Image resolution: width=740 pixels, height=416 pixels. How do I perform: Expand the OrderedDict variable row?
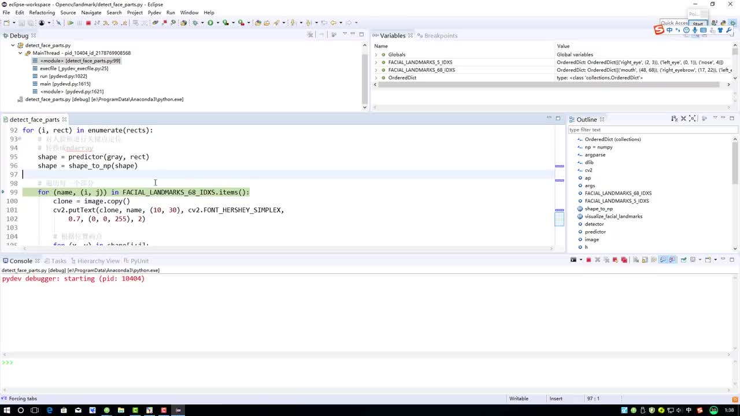pyautogui.click(x=376, y=78)
